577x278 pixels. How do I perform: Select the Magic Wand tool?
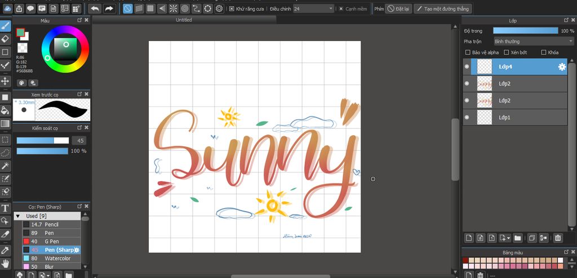5,166
